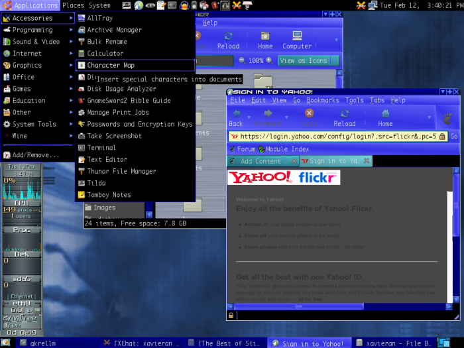Screen dimensions: 464x348
Task: Expand the Wine submenu
Action: pyautogui.click(x=38, y=136)
